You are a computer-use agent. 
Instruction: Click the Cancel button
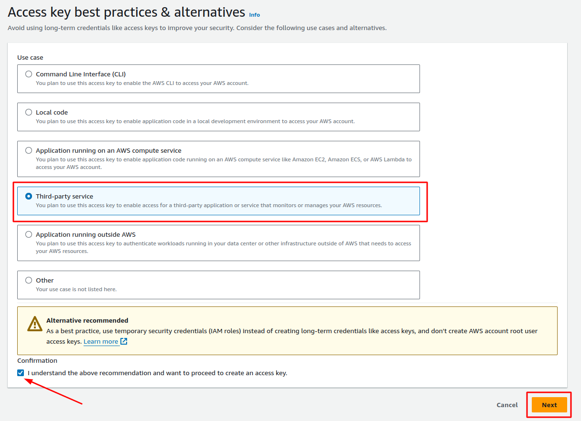pyautogui.click(x=507, y=404)
